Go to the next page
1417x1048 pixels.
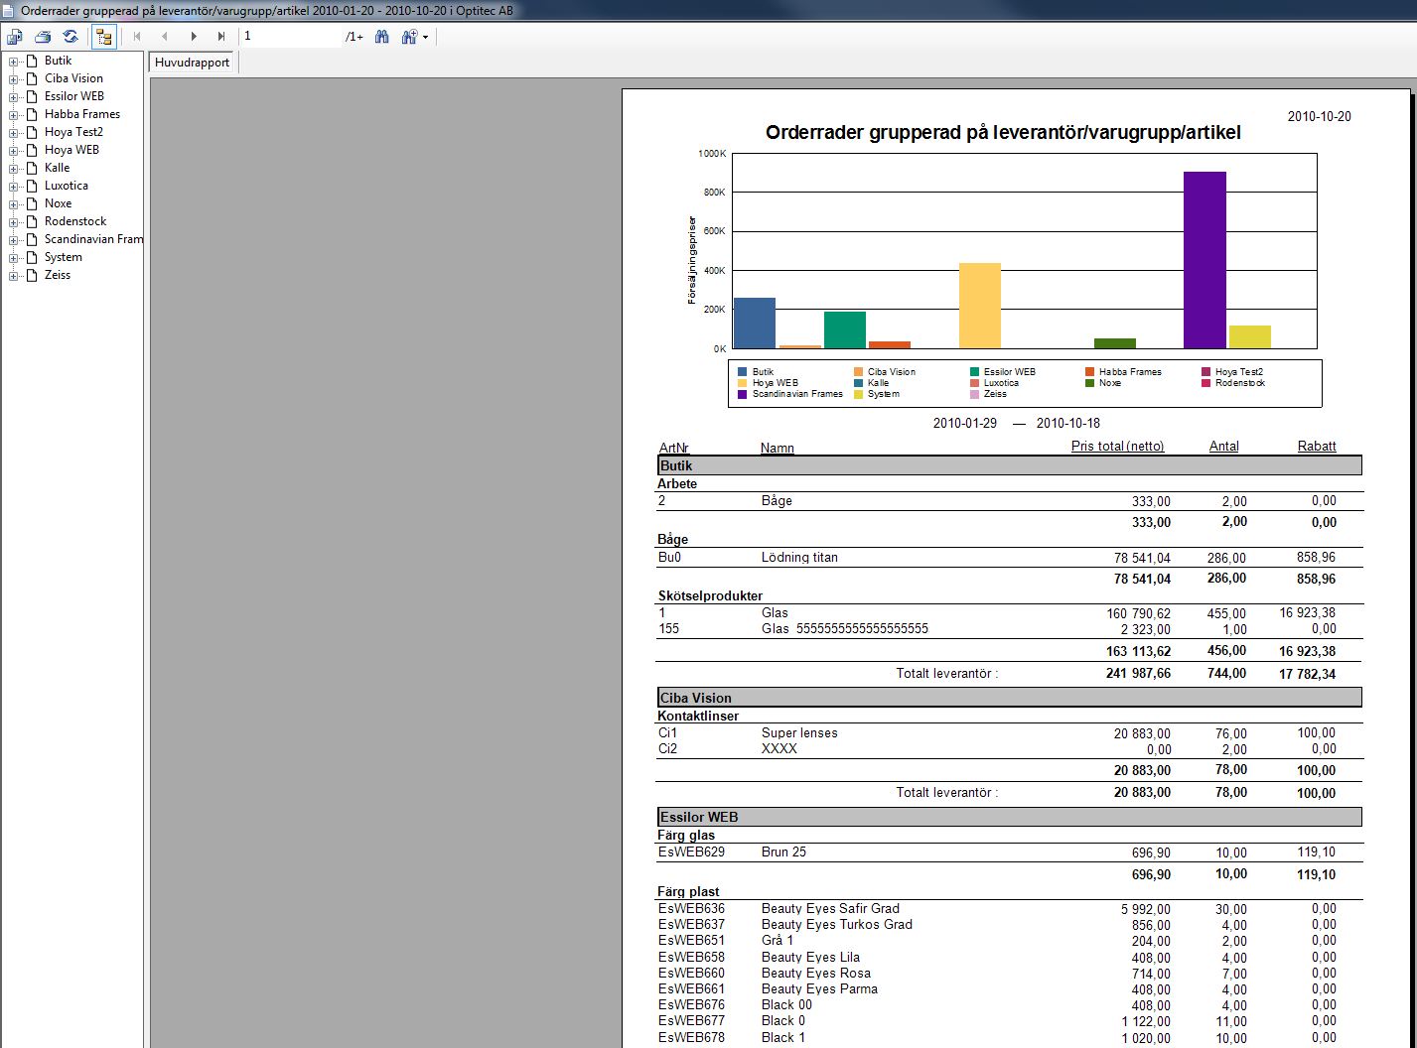[194, 37]
